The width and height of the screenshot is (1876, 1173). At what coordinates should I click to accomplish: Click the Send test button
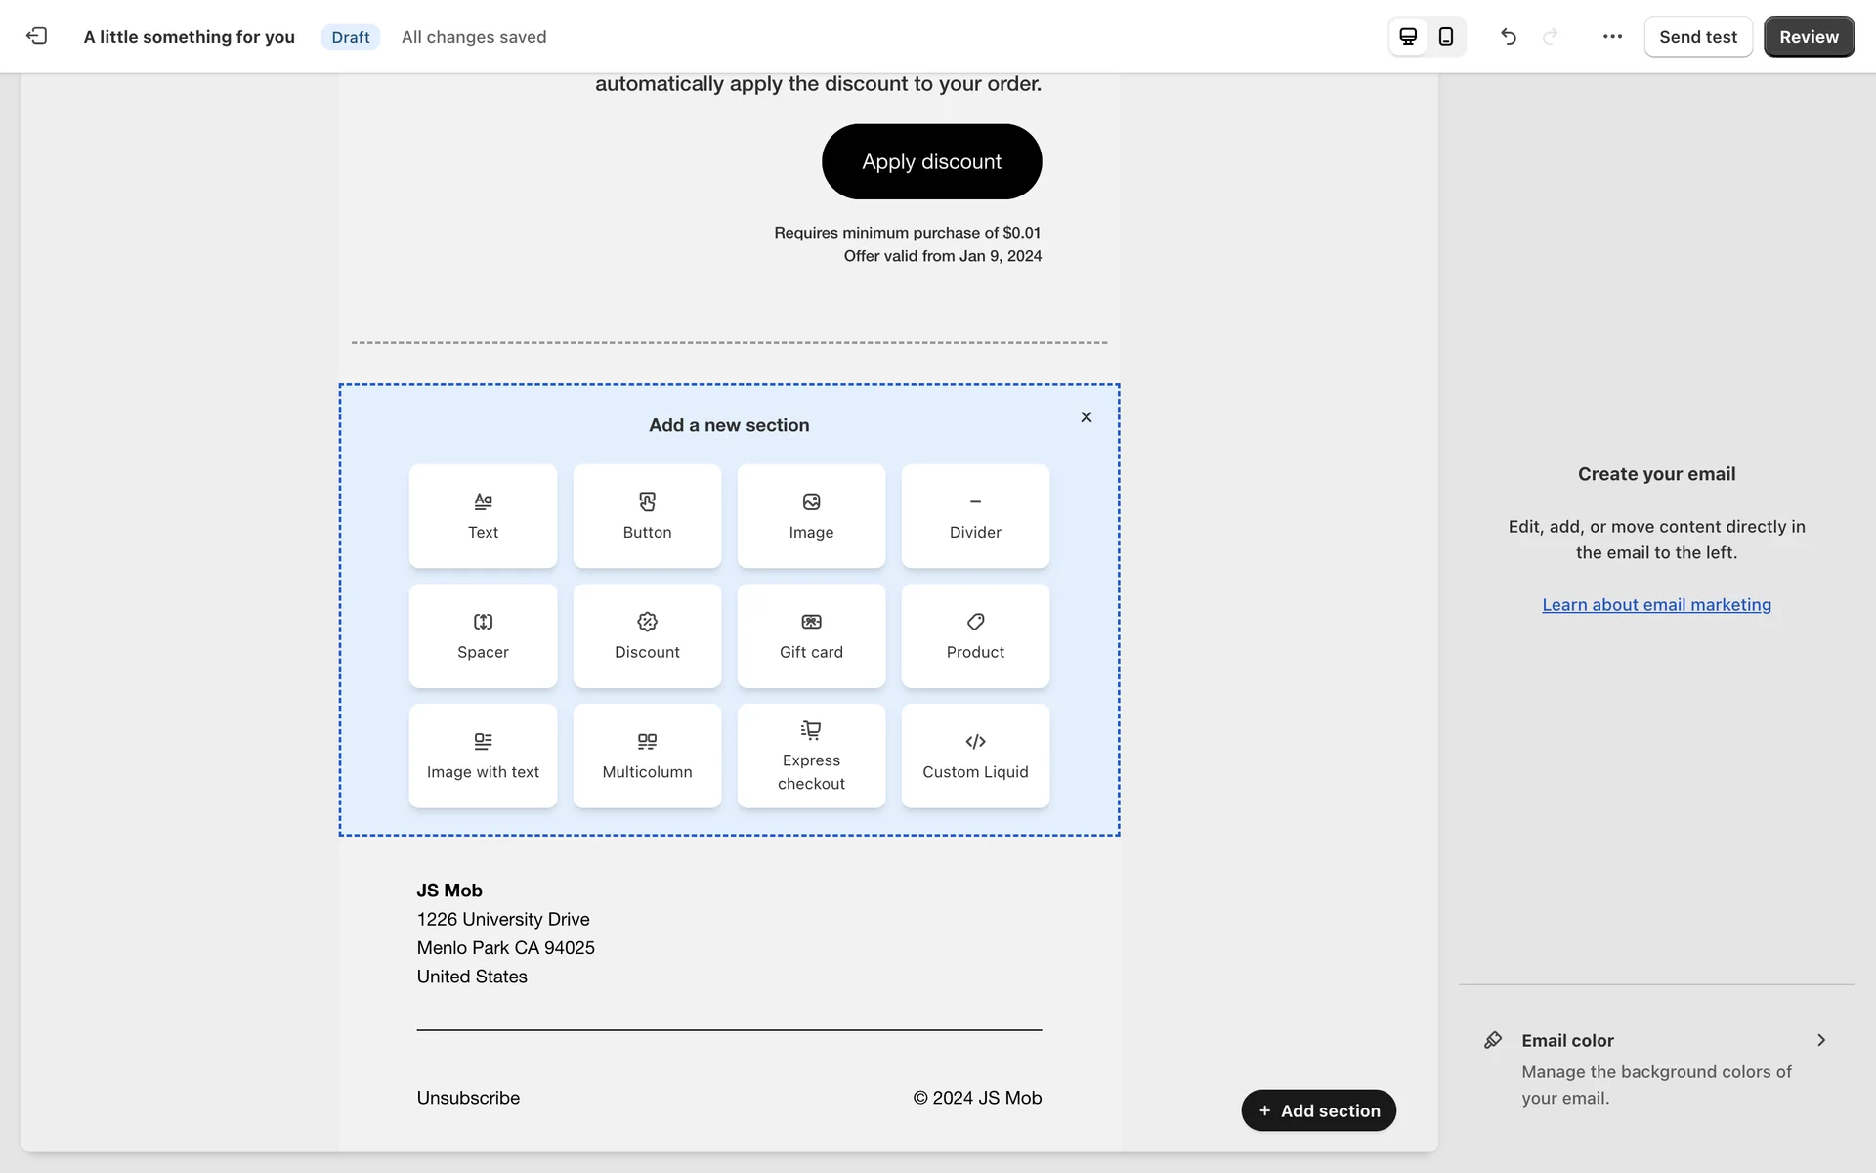1697,36
